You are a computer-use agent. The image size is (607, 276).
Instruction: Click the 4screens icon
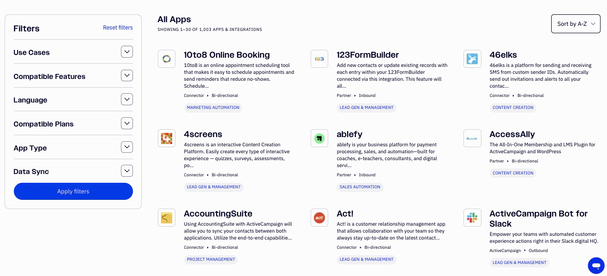tap(167, 138)
